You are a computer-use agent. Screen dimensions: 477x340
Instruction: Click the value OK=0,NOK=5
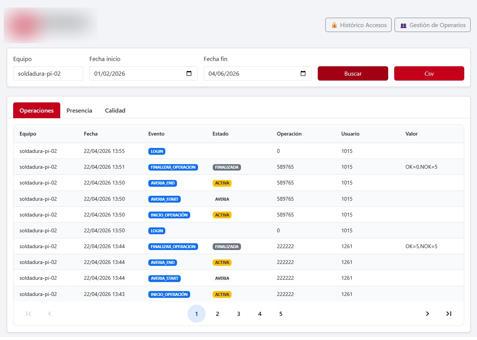coord(421,167)
